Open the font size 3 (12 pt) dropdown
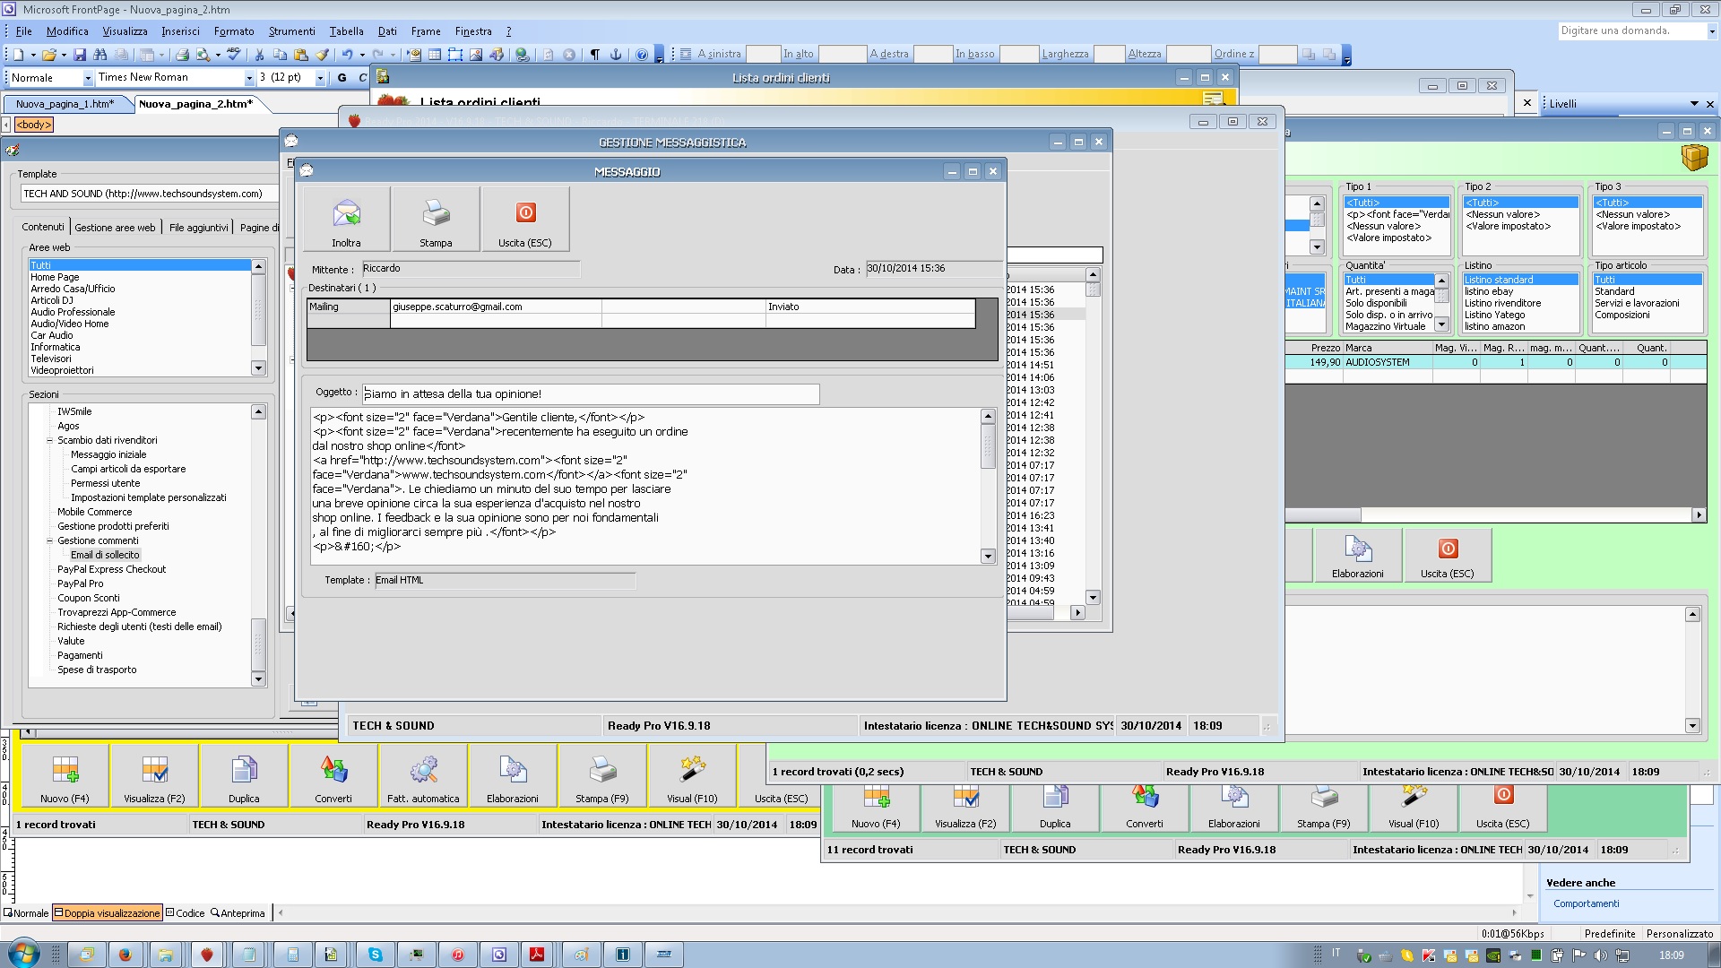This screenshot has width=1721, height=968. tap(320, 78)
